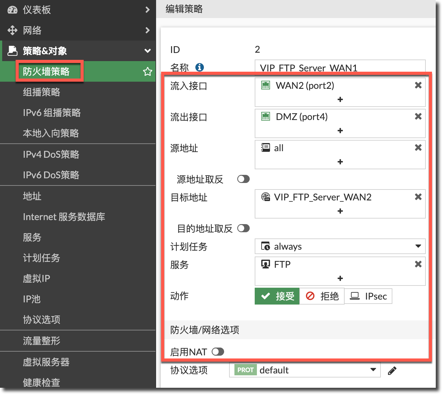The height and width of the screenshot is (394, 442).
Task: Click the info icon next to 名称
Action: (x=199, y=67)
